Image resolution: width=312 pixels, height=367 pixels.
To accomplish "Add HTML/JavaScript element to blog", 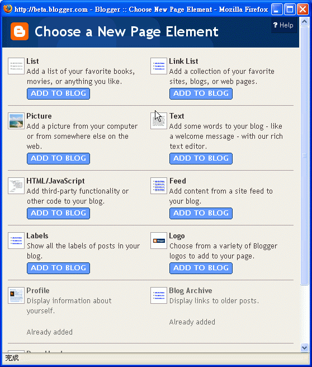I will tap(58, 213).
